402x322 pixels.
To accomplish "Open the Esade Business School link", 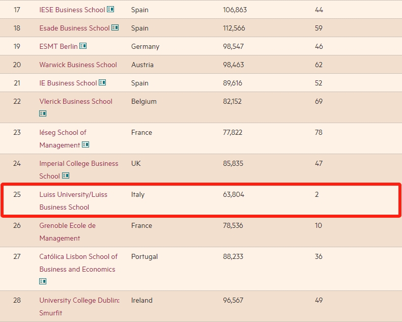I will tap(74, 28).
